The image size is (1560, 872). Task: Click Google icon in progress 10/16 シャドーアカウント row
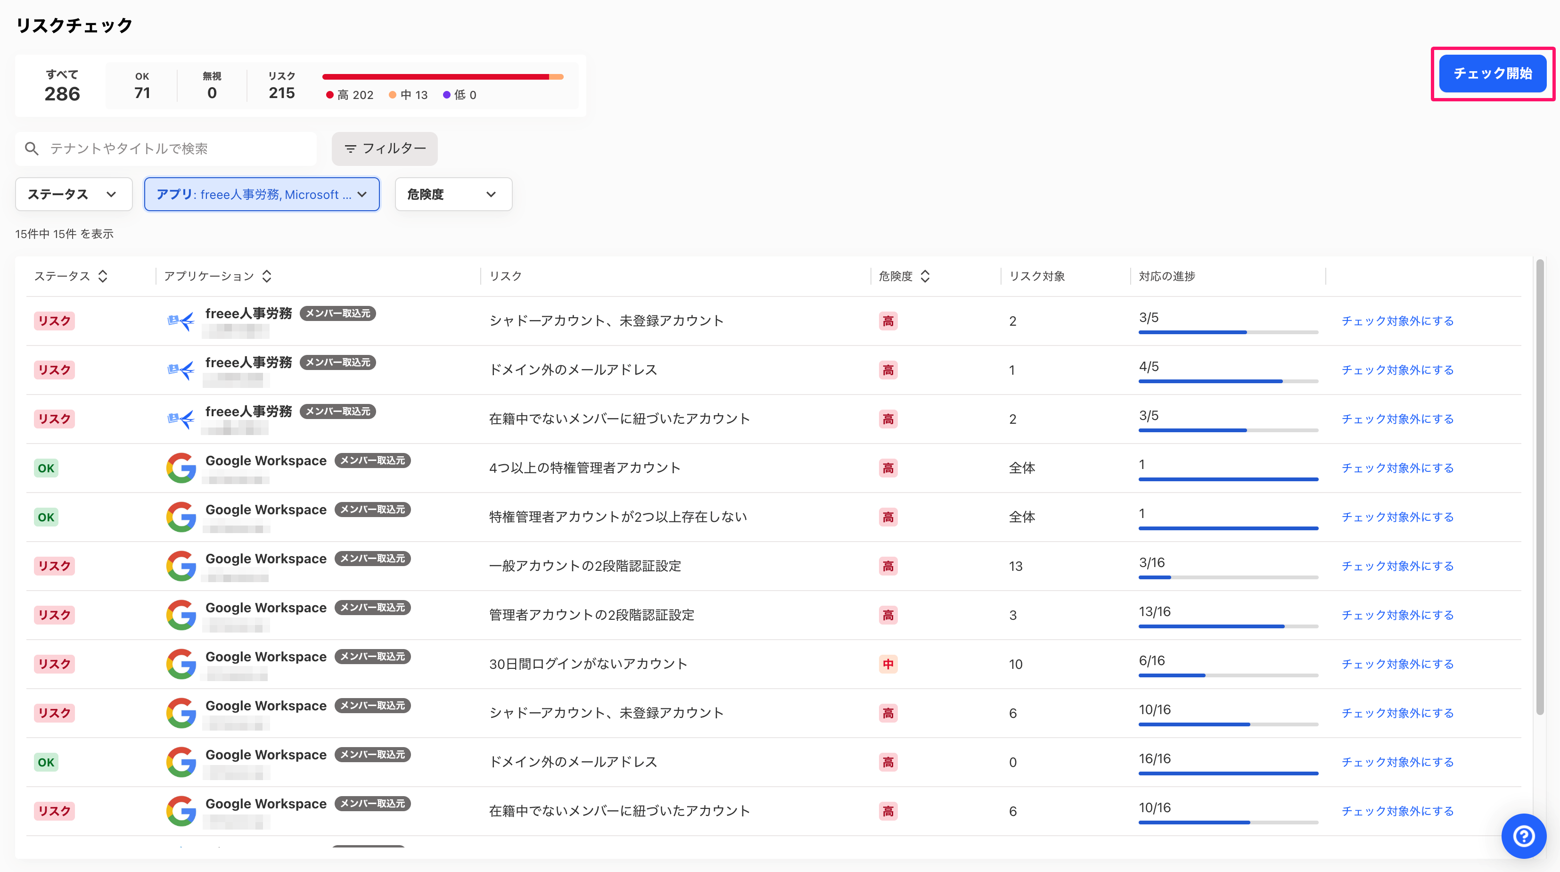tap(181, 713)
